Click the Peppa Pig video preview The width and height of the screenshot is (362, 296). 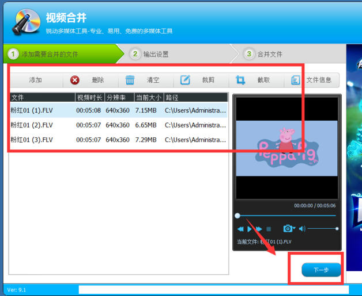[x=286, y=148]
